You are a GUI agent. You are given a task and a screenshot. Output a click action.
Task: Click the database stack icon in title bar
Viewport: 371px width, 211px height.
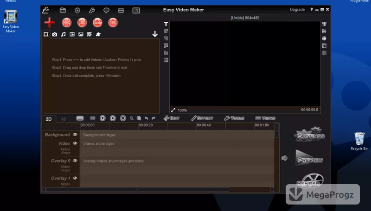click(x=121, y=10)
